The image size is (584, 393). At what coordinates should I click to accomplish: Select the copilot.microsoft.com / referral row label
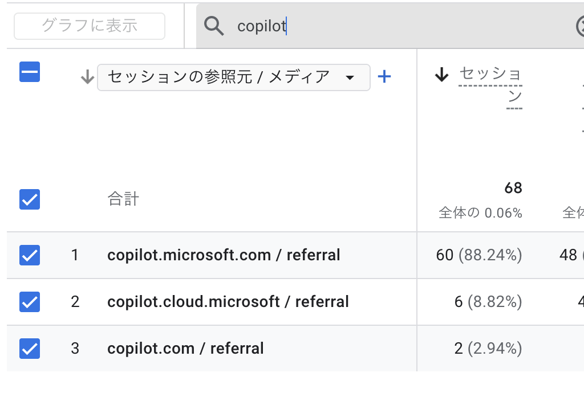click(x=224, y=255)
